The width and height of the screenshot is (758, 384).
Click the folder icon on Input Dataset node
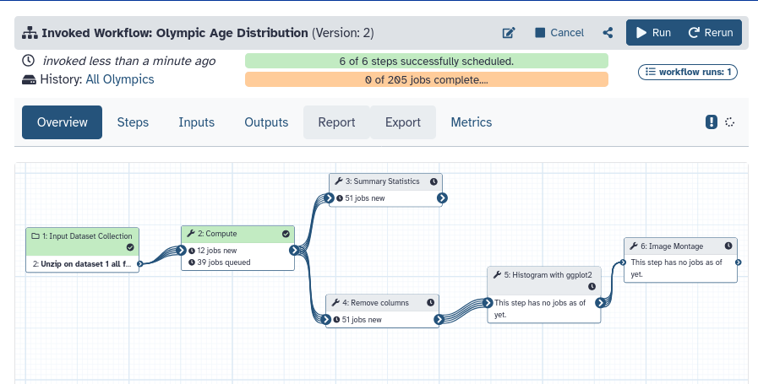tap(35, 236)
